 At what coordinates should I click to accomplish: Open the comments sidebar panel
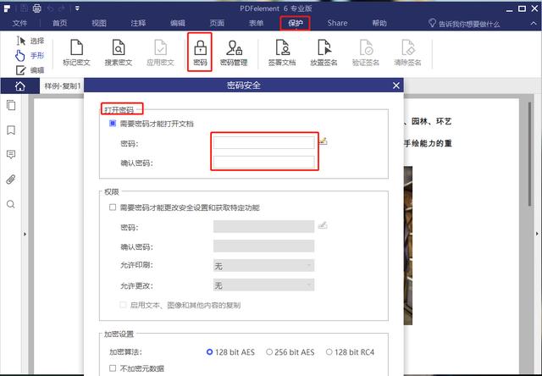pos(11,154)
